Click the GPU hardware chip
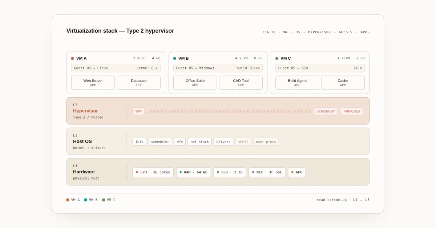 [296, 172]
